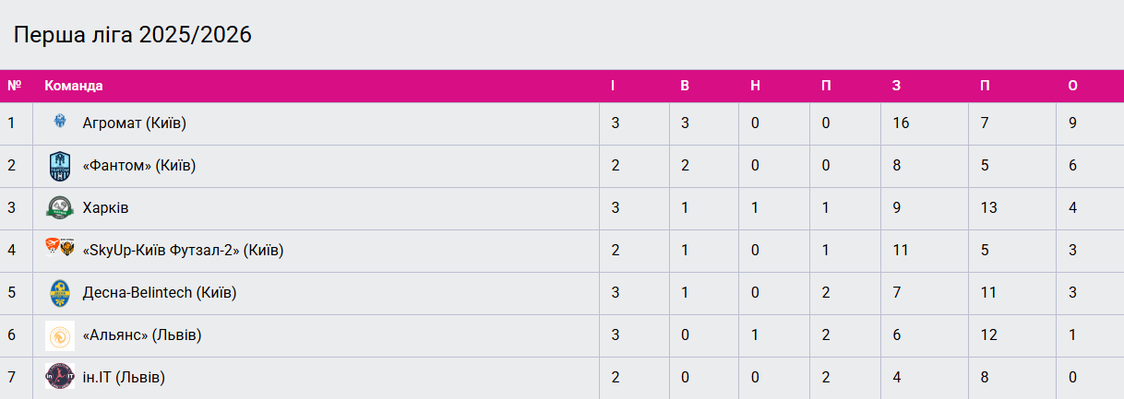Click the В wins column header
The height and width of the screenshot is (399, 1124).
[x=685, y=86]
